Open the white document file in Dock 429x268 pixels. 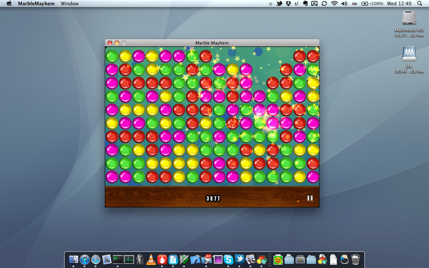333,259
